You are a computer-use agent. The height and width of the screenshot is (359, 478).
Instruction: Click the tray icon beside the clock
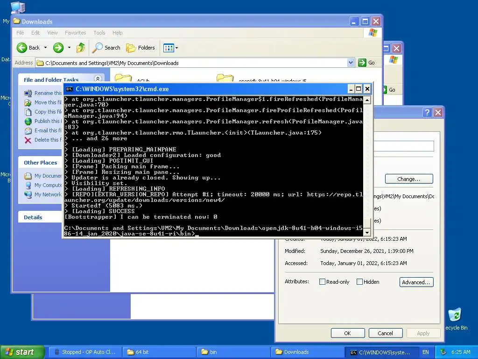[443, 352]
